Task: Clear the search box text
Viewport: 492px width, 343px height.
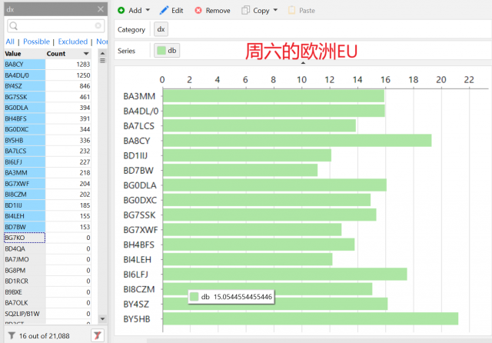Action: pyautogui.click(x=99, y=26)
